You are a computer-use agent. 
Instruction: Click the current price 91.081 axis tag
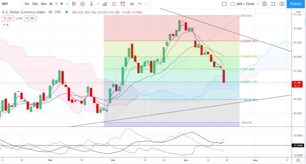pos(297,84)
